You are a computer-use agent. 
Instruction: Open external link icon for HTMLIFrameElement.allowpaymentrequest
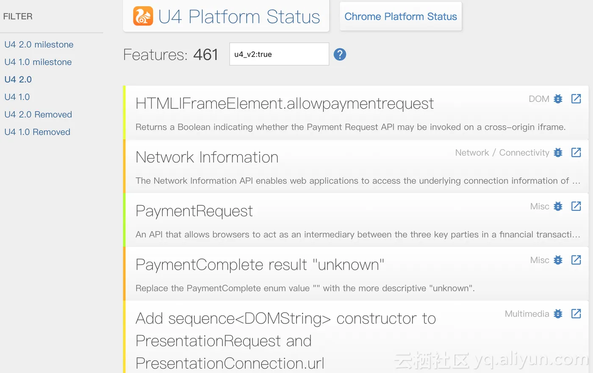[576, 99]
